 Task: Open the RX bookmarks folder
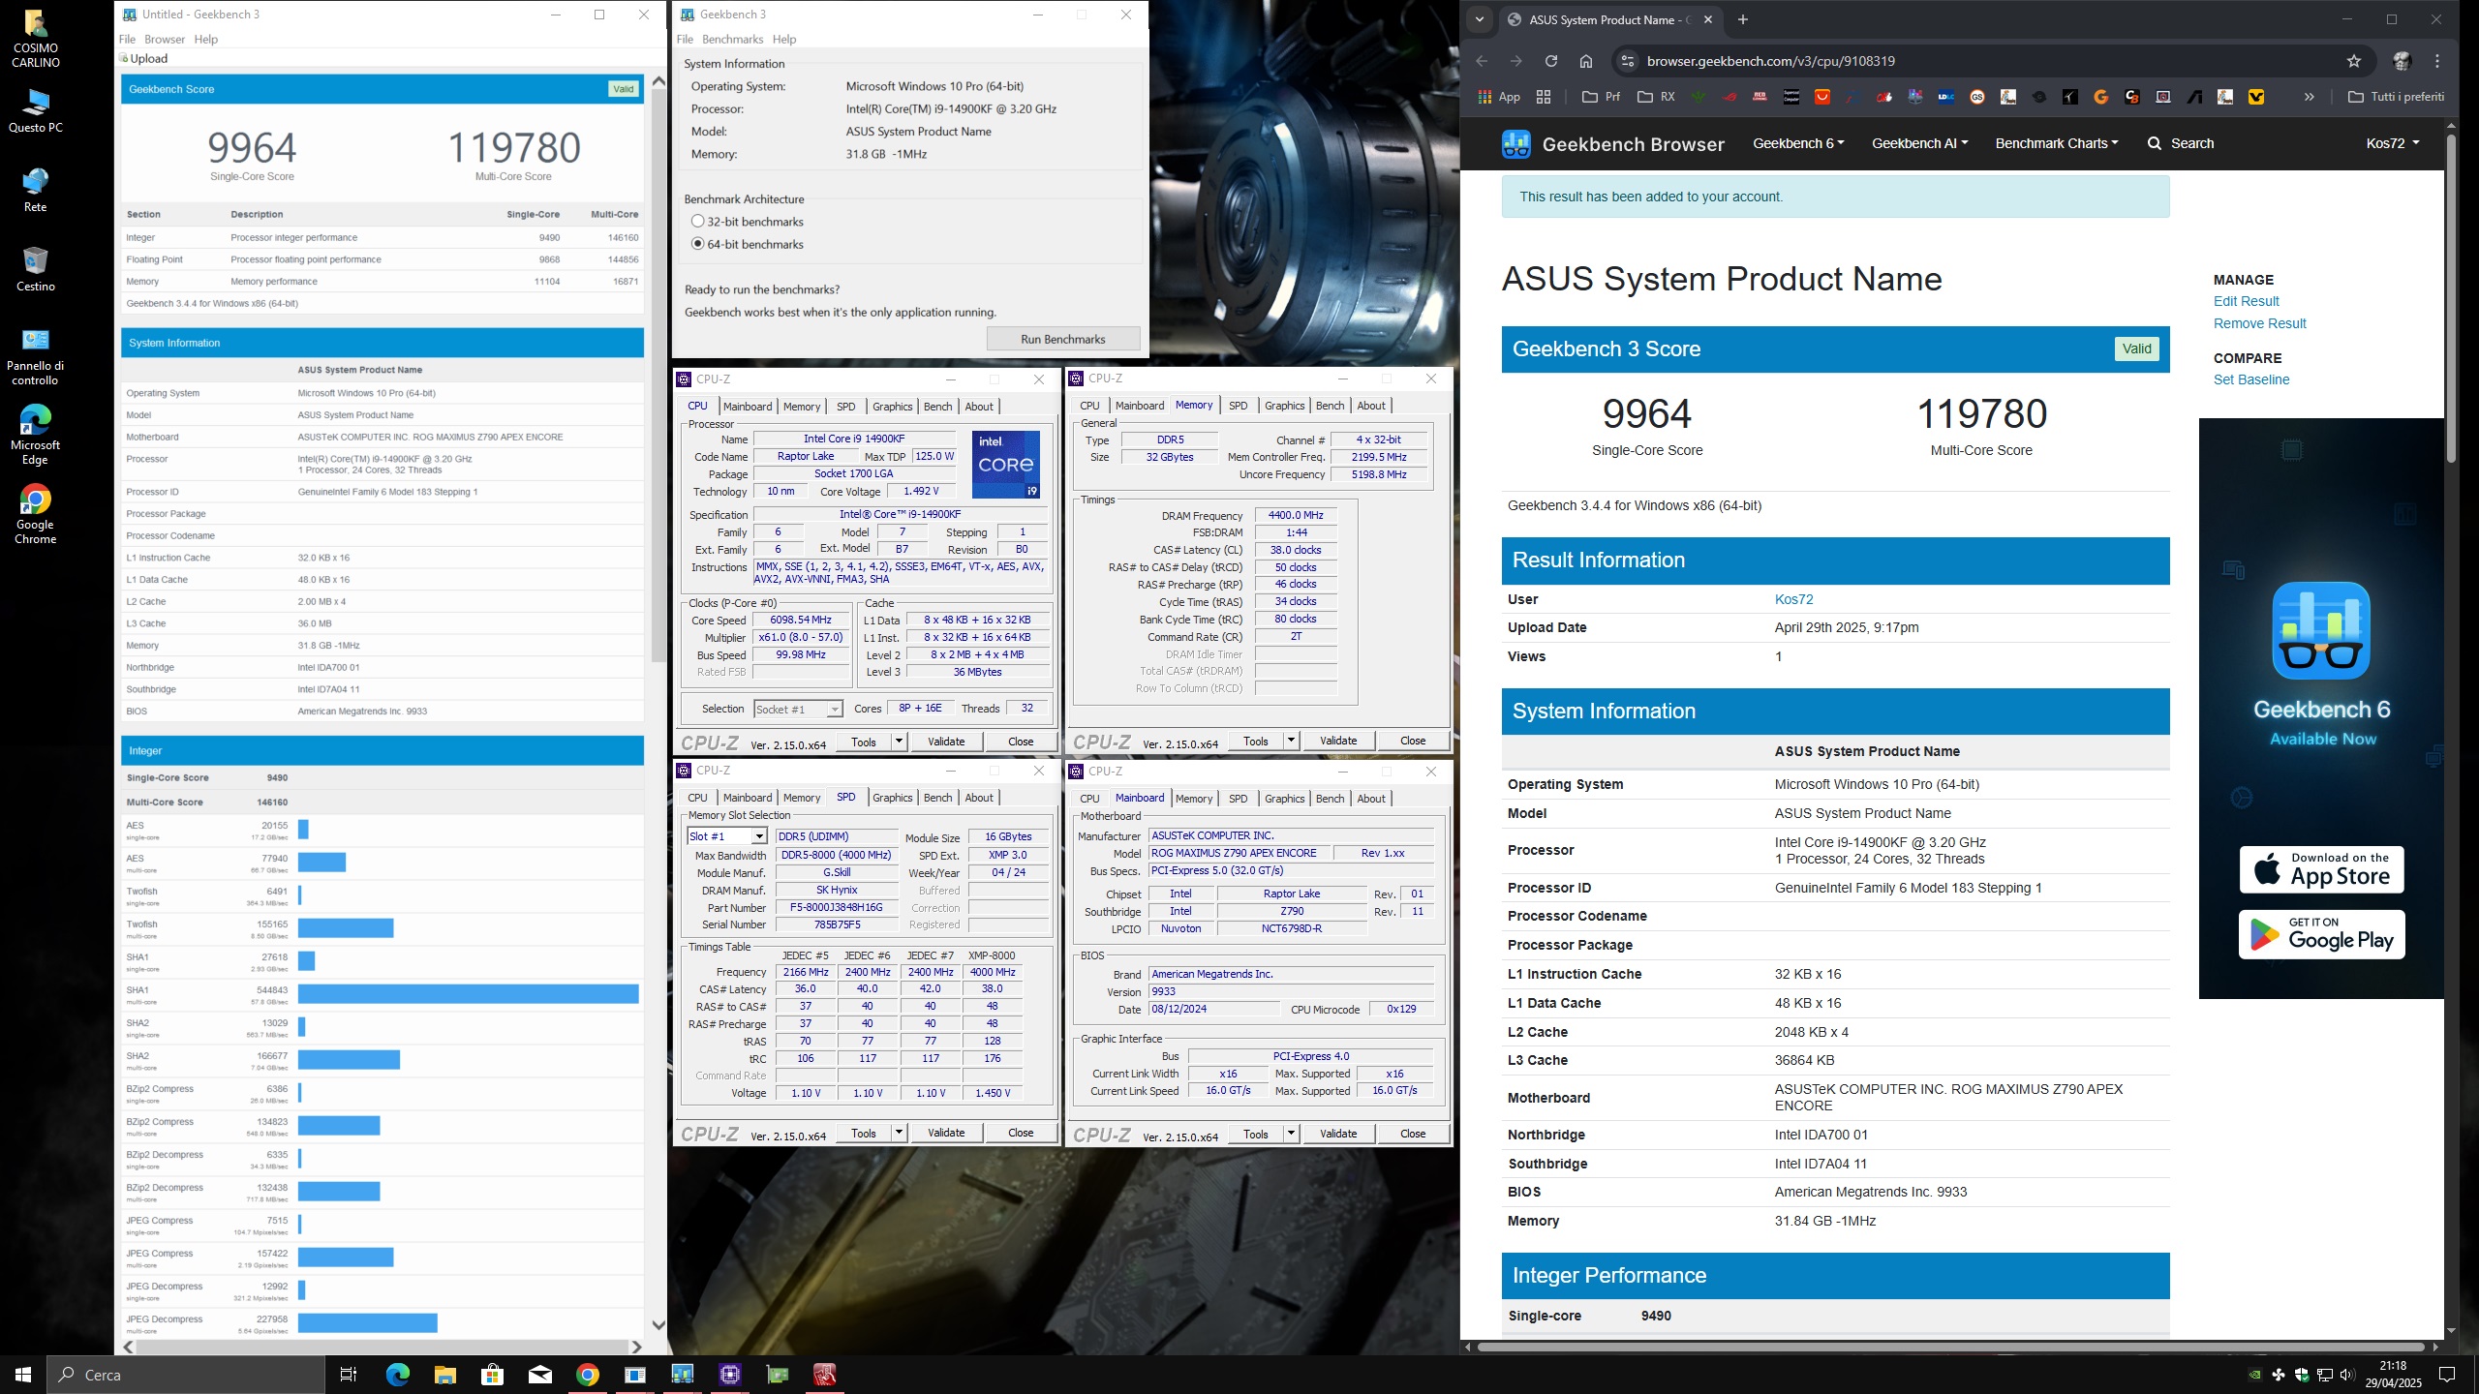1656,97
